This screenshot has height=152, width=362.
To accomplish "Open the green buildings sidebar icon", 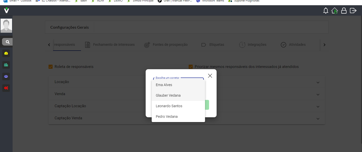I will pyautogui.click(x=6, y=65).
